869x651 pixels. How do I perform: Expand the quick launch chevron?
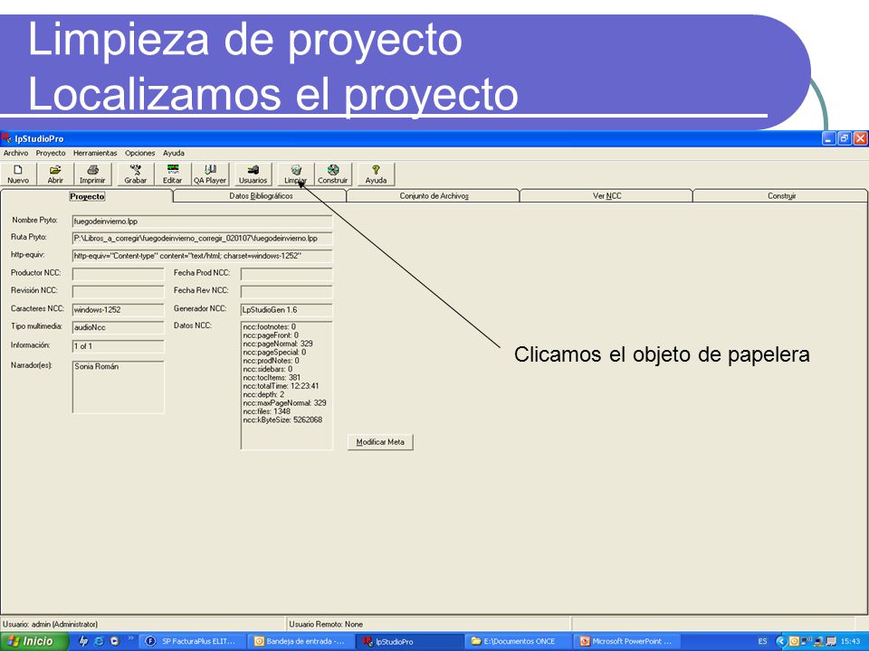(x=130, y=638)
